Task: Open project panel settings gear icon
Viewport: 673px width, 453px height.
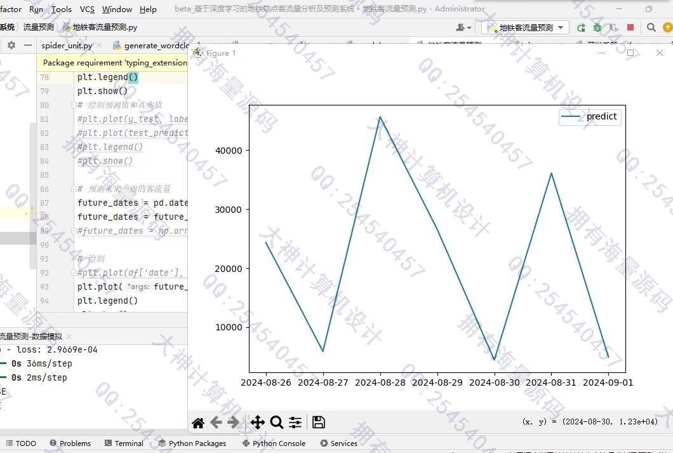Action: click(11, 45)
